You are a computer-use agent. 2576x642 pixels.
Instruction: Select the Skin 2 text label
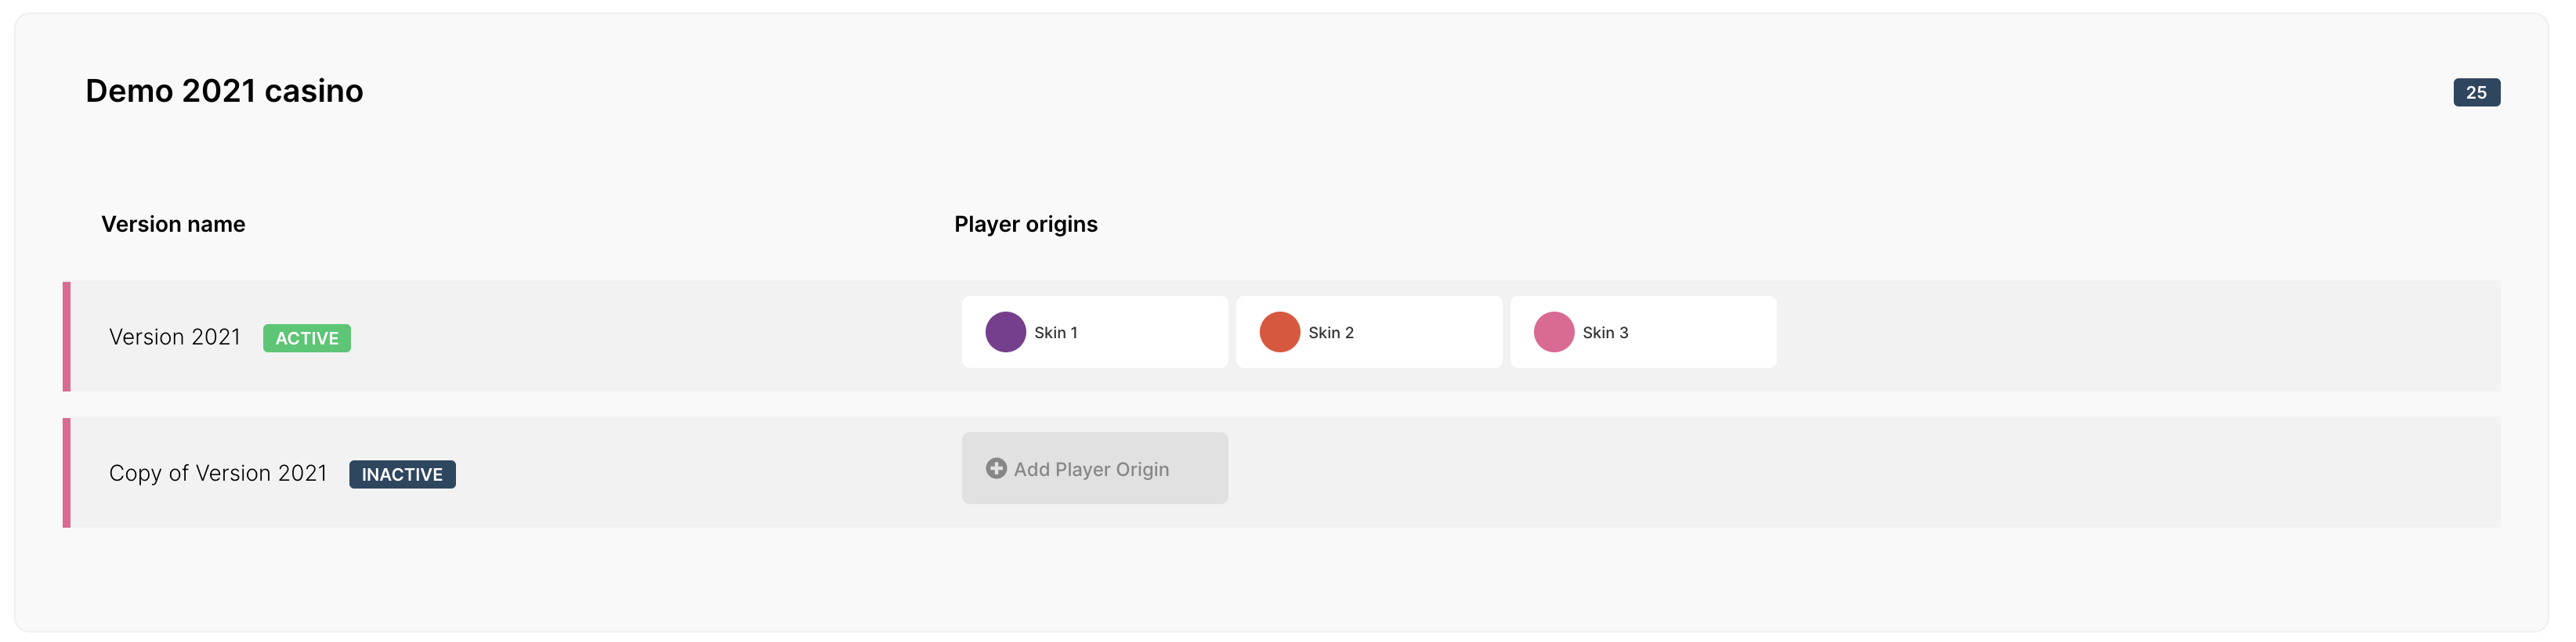(1330, 333)
